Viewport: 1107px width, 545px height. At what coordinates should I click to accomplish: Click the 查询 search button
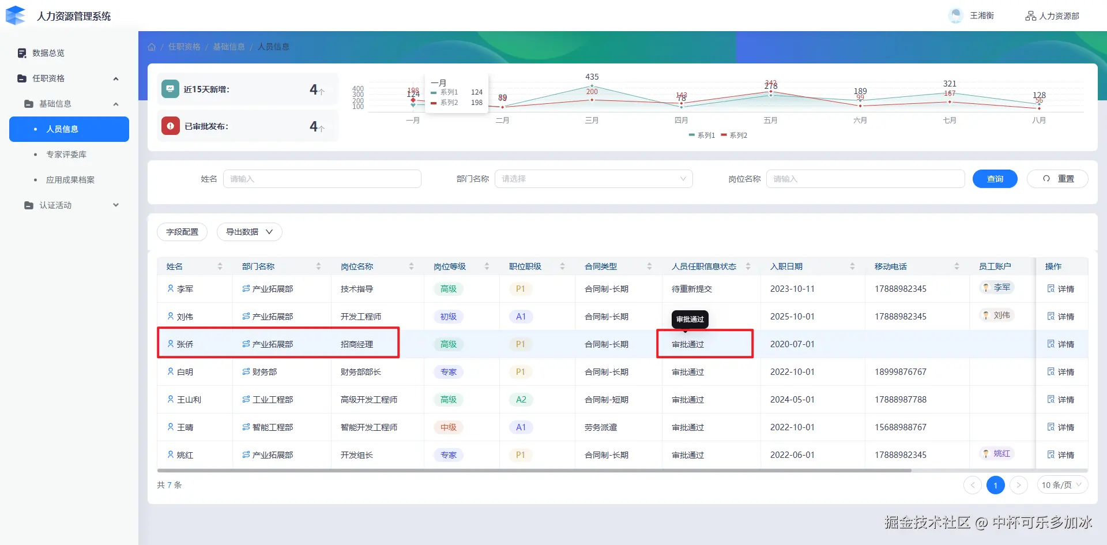click(x=995, y=179)
